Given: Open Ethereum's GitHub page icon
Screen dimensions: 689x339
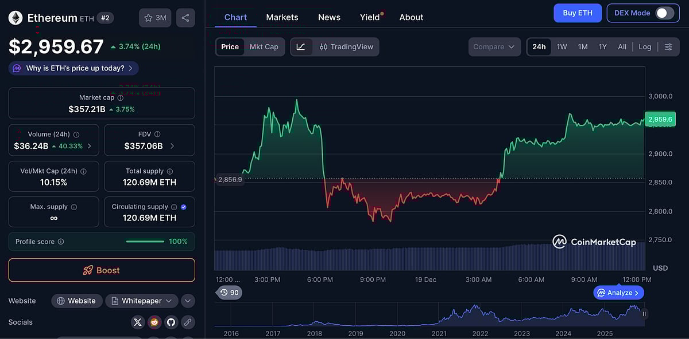Looking at the screenshot, I should pyautogui.click(x=171, y=322).
